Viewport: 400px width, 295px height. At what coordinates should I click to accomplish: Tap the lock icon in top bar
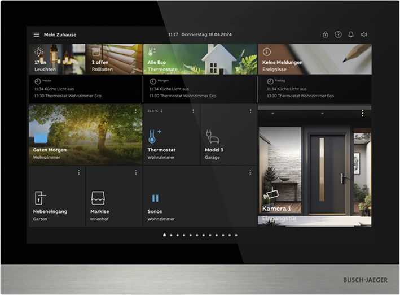pyautogui.click(x=326, y=34)
